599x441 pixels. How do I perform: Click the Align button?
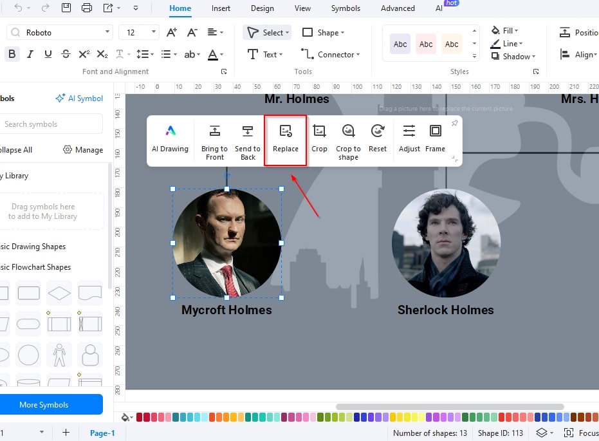(578, 55)
